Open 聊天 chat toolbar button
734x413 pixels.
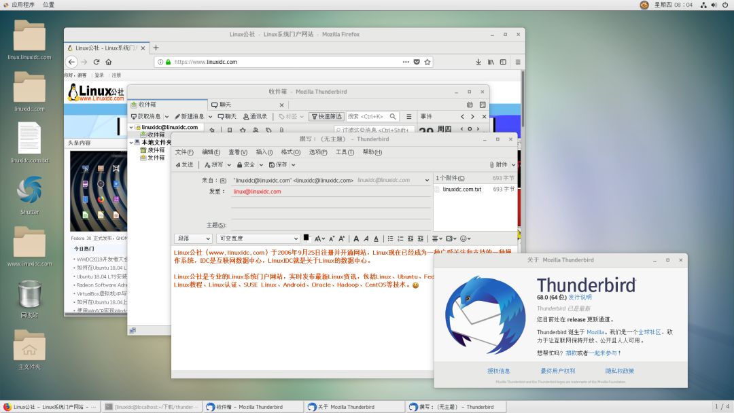click(x=227, y=116)
